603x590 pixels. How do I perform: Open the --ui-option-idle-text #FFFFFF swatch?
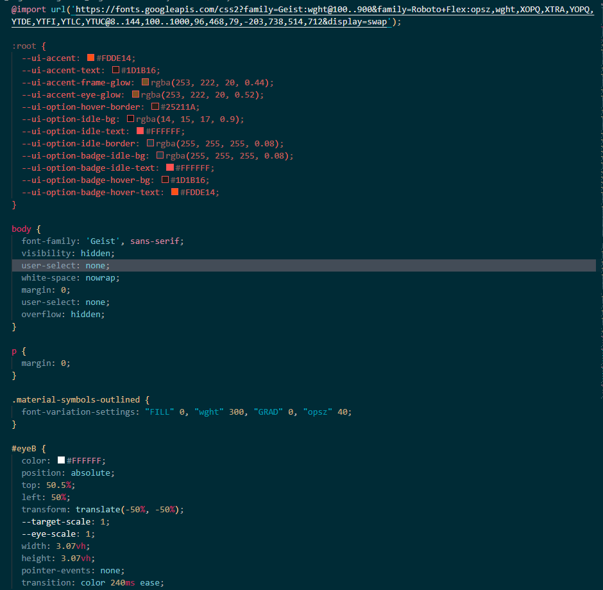point(140,131)
